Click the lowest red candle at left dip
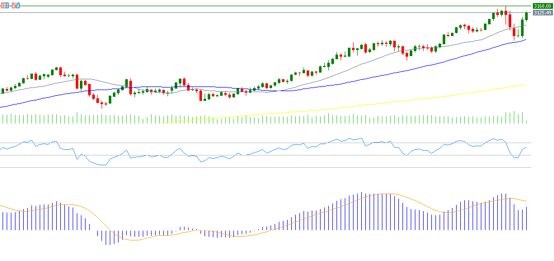This screenshot has height=261, width=554. point(102,103)
